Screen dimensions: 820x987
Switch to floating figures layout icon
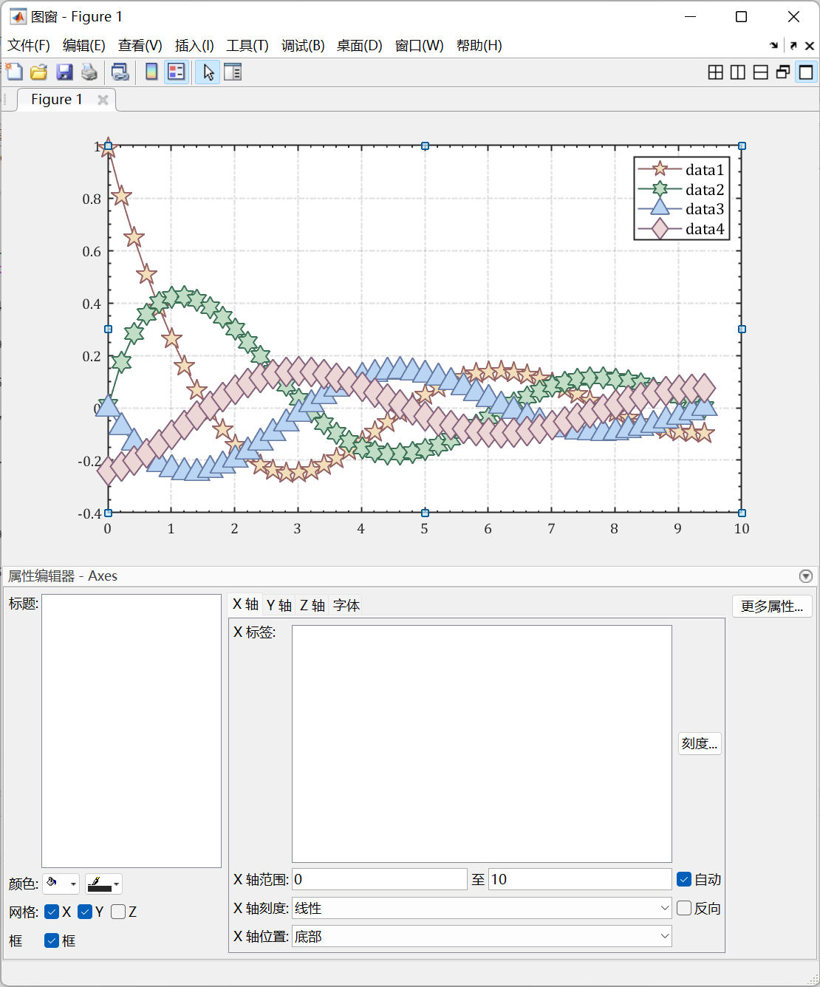point(783,72)
